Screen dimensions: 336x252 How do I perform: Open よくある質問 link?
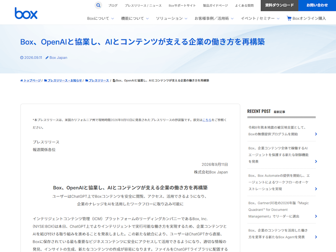pos(244,5)
